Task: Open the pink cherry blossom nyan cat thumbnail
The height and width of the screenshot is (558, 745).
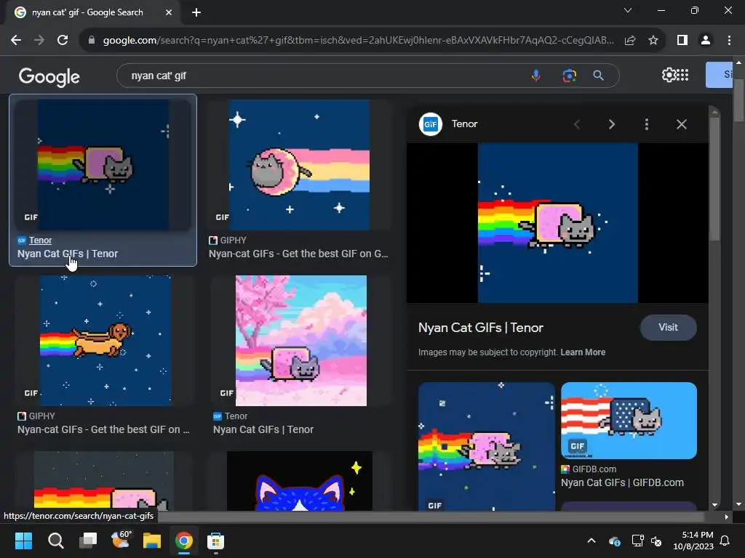Action: click(301, 341)
